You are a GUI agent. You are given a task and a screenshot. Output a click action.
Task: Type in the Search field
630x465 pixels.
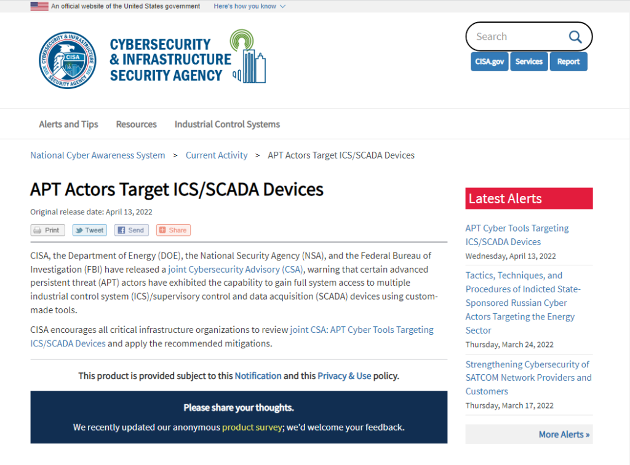click(x=517, y=37)
